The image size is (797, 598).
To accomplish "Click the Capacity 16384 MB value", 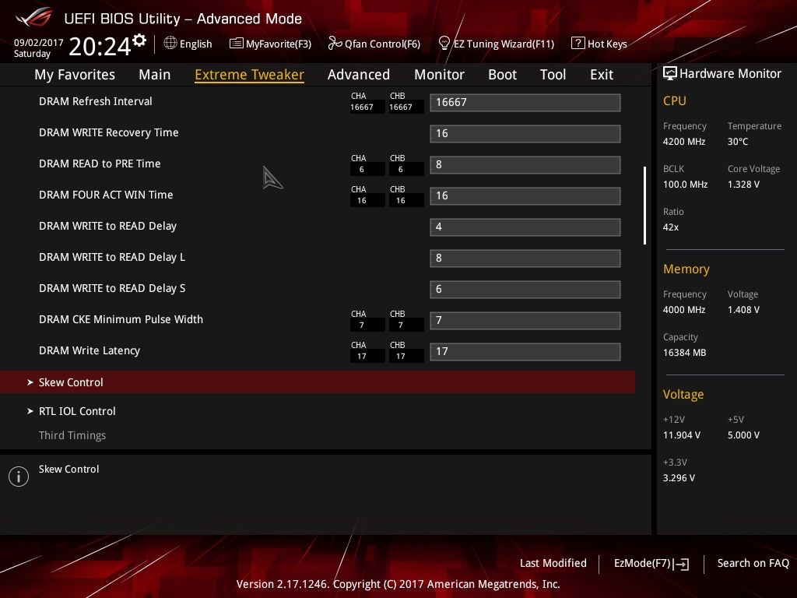I will (684, 353).
